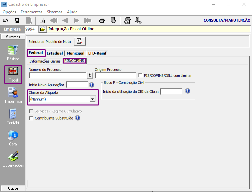Screen dimensions: 252x192
Task: Toggle Contribuinte Substituído checkbox
Action: [x=31, y=118]
